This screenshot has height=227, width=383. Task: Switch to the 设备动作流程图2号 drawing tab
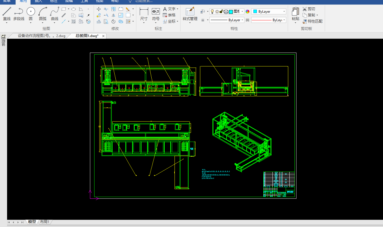click(41, 36)
